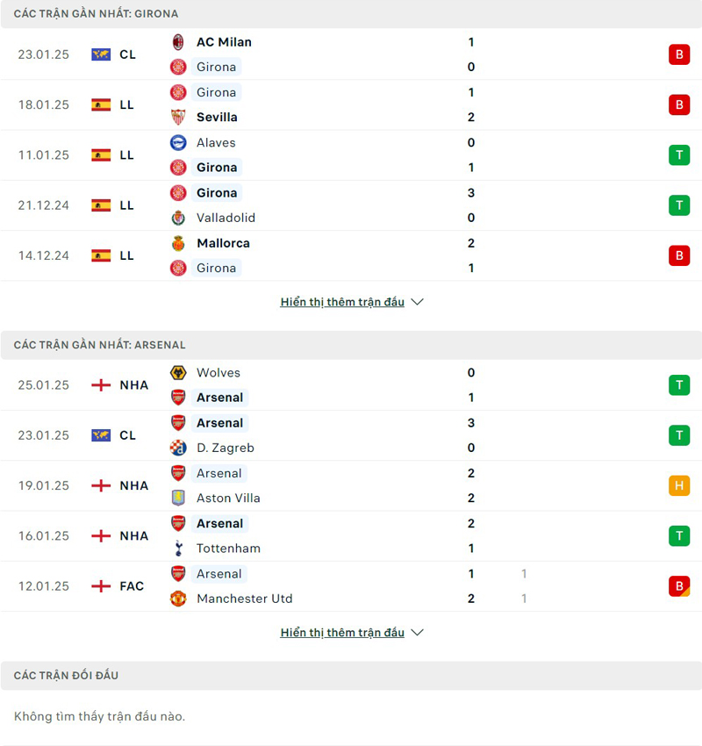Open Hiển thị thêm trận đấu for Girona
This screenshot has width=702, height=746.
[x=342, y=301]
